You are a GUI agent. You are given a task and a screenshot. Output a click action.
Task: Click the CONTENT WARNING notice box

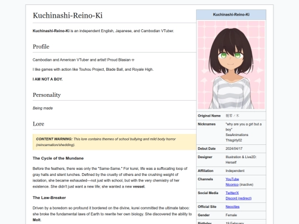tap(115, 142)
